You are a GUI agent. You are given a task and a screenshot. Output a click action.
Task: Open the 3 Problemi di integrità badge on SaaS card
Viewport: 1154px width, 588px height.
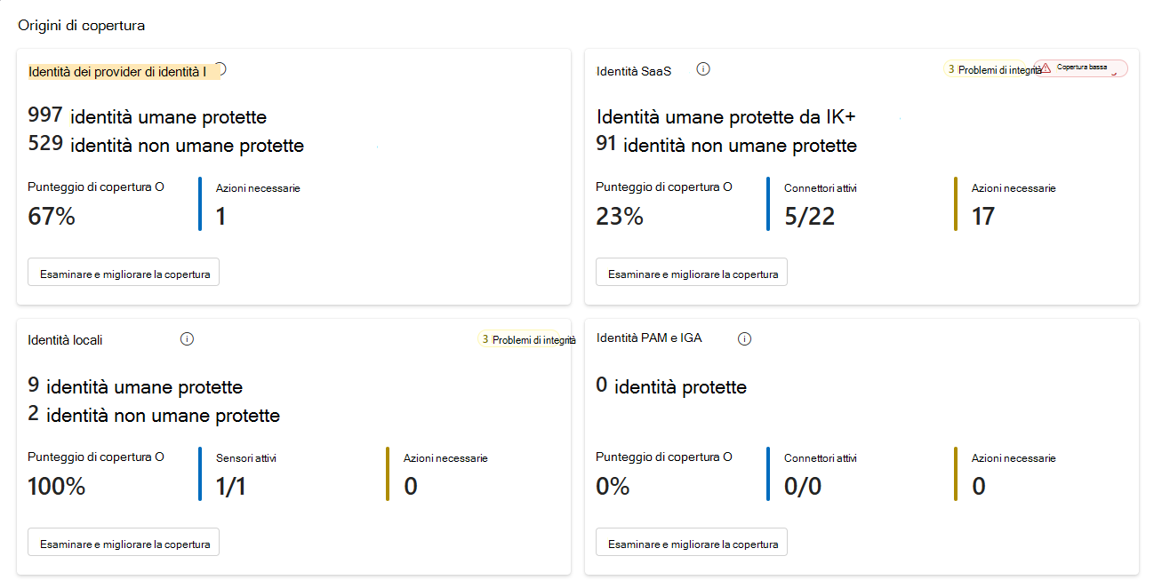(x=983, y=68)
